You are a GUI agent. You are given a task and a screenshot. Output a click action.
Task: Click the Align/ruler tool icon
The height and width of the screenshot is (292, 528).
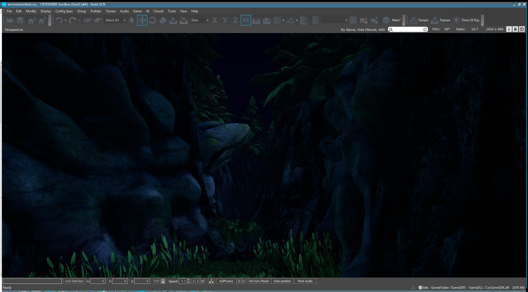(304, 20)
